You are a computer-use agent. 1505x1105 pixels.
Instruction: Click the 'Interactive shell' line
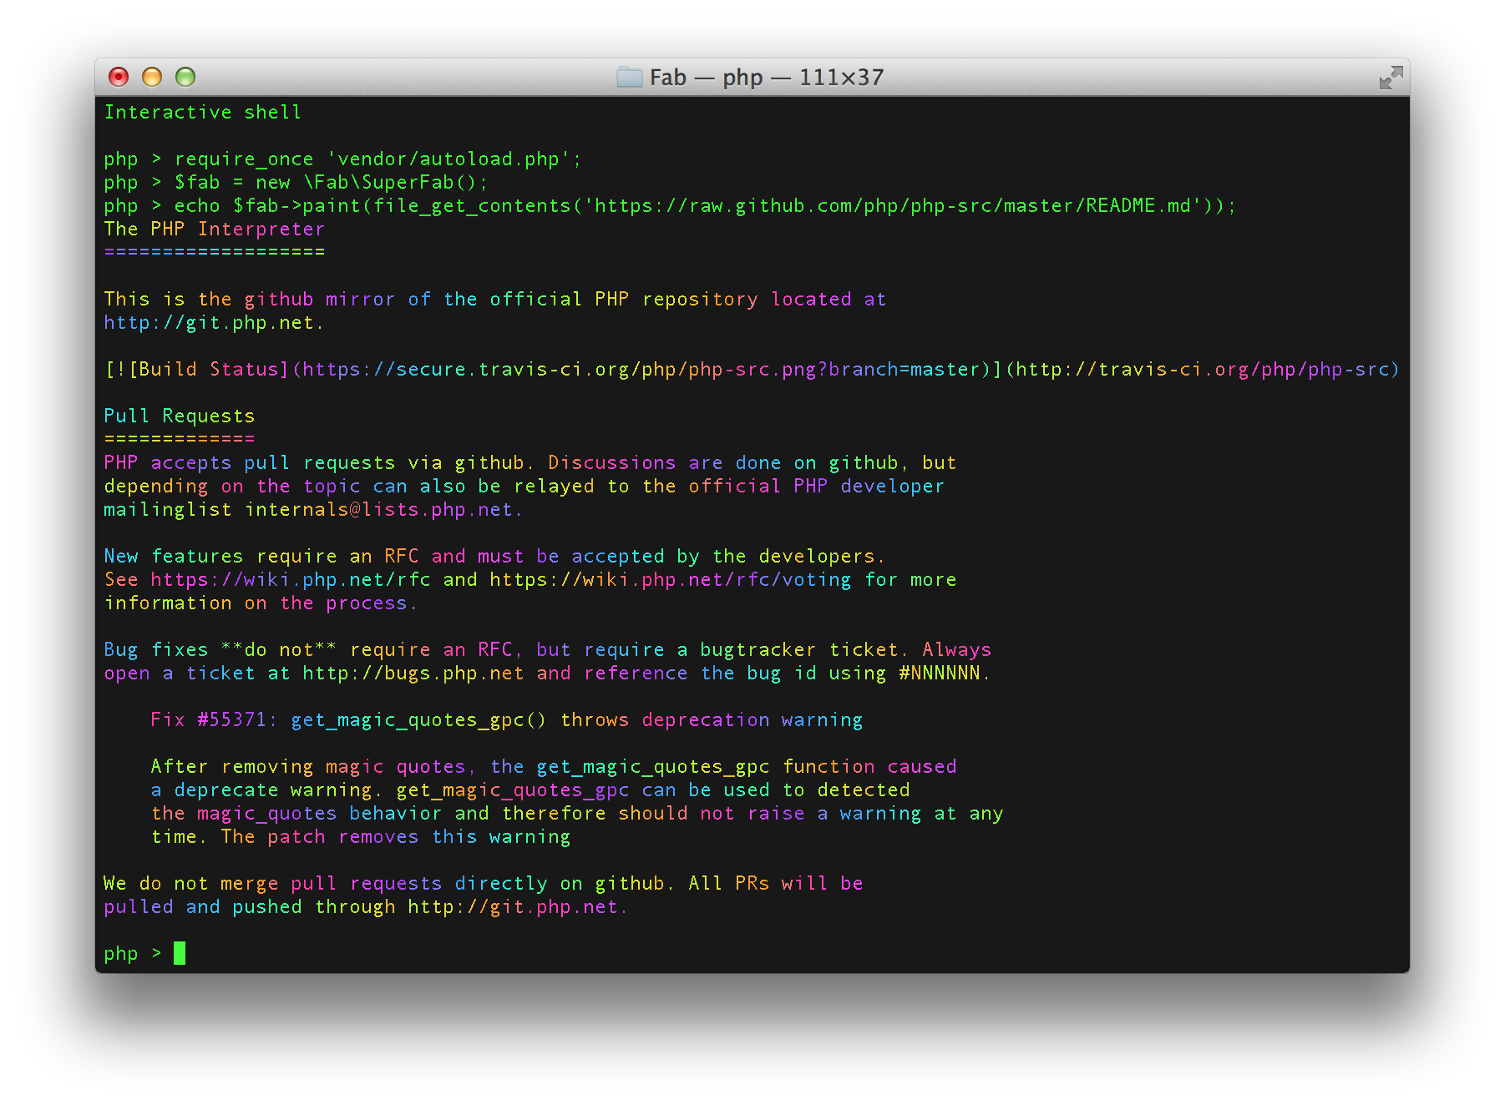tap(202, 113)
